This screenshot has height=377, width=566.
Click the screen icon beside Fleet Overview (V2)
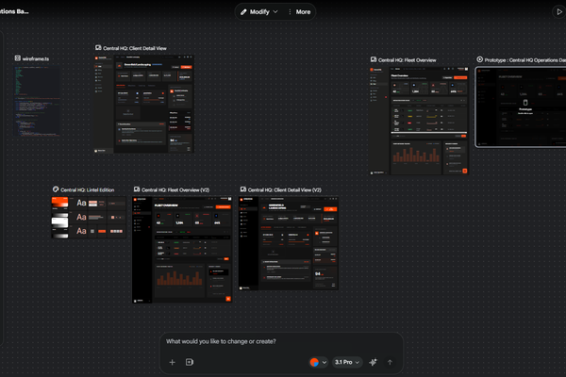point(137,189)
